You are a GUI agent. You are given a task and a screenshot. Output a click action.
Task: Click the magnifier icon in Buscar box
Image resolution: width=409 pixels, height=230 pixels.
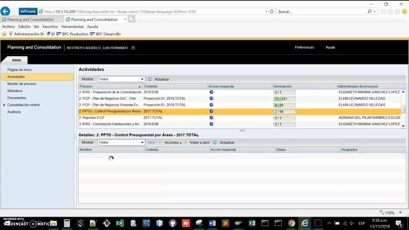click(x=369, y=11)
